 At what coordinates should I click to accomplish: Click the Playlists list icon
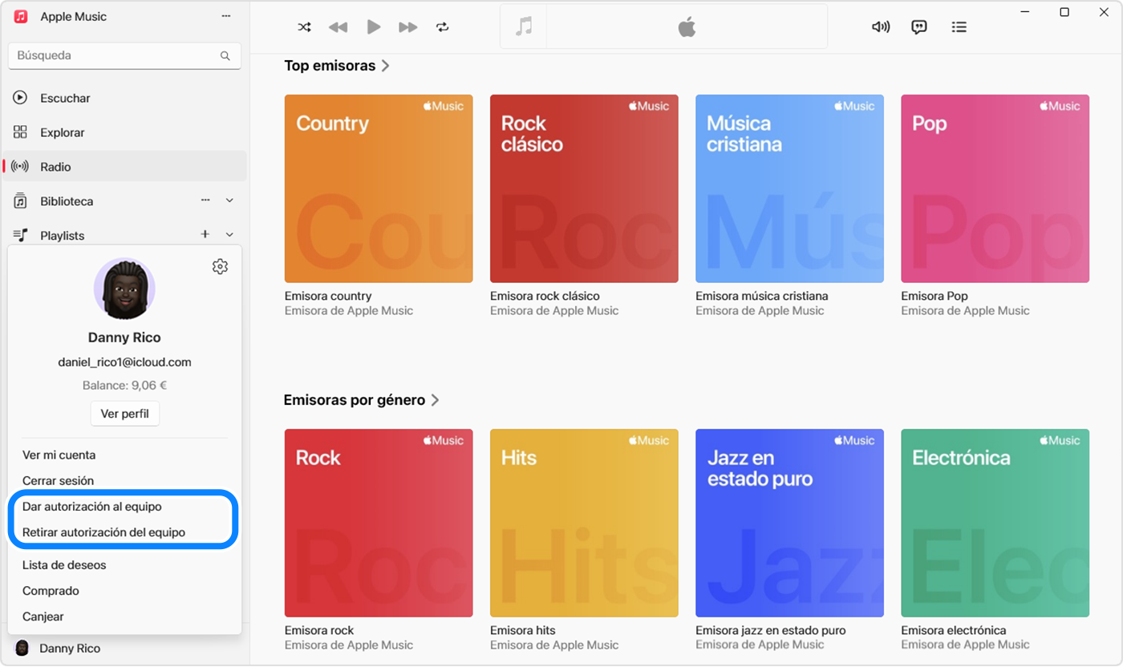pyautogui.click(x=21, y=235)
